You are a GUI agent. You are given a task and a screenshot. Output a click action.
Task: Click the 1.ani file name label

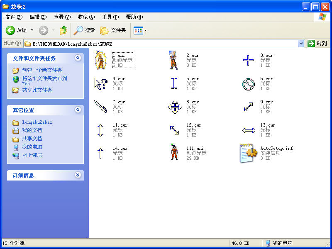click(x=119, y=56)
